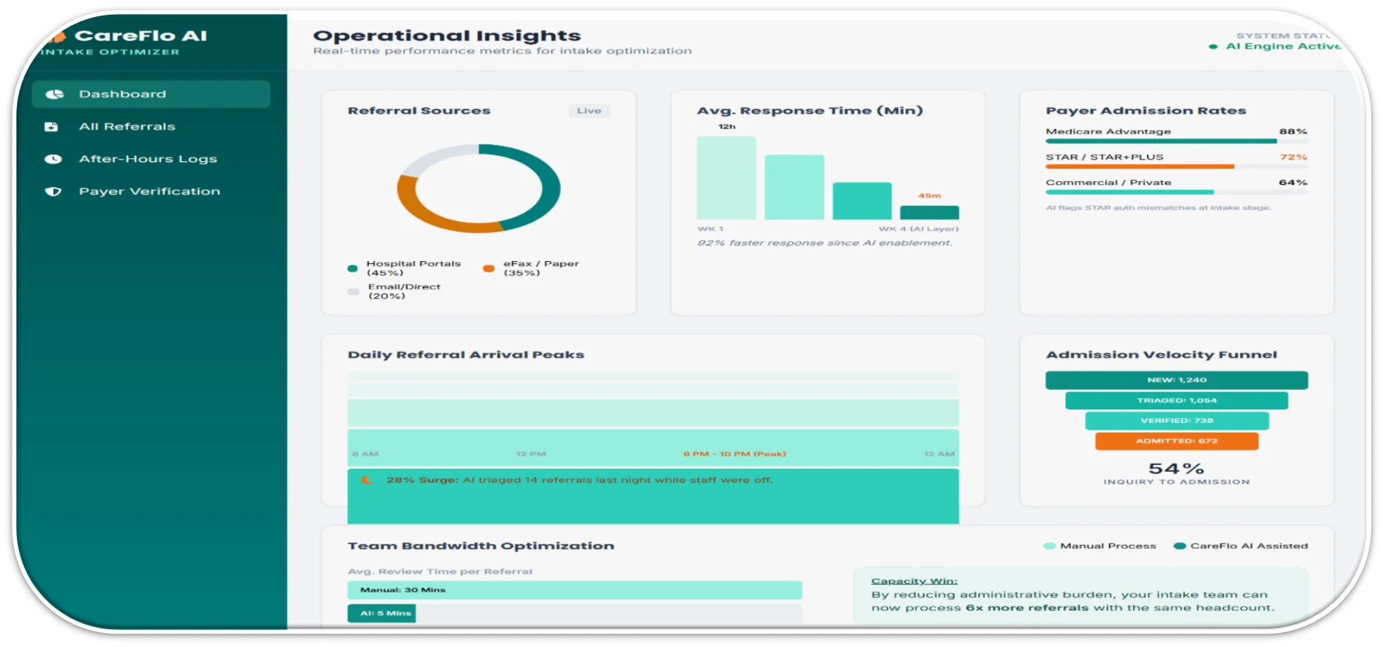Screen dimensions: 1383x647
Task: Click the WK 4 AI Layer 45m bar
Action: coord(930,212)
